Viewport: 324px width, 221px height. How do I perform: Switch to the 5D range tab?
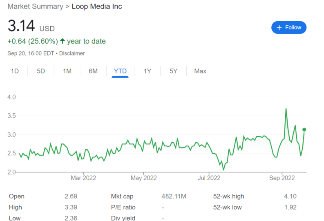tap(41, 71)
